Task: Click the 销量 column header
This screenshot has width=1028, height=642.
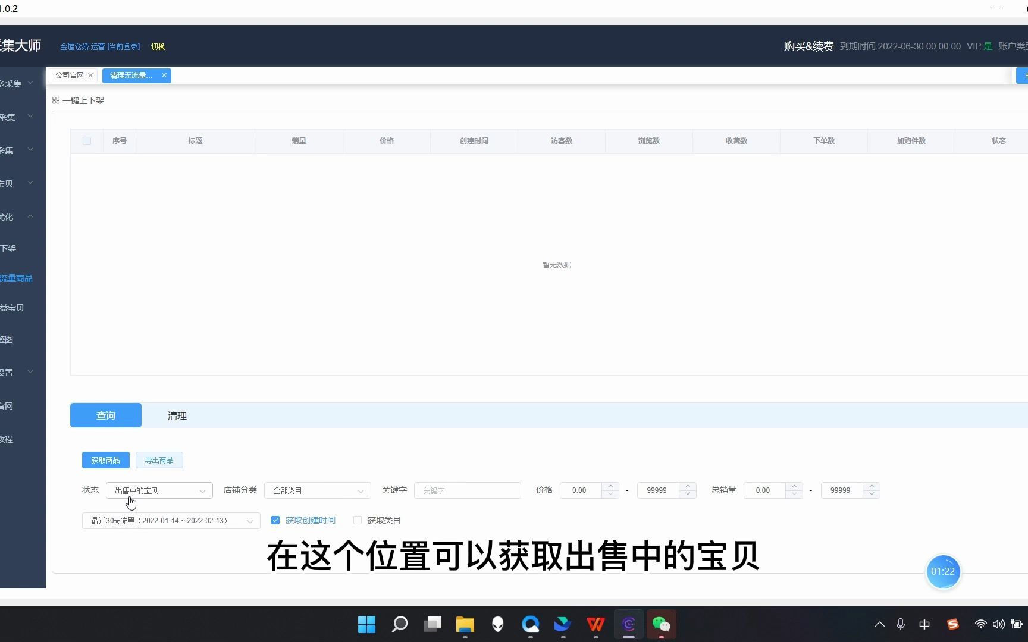Action: (x=299, y=141)
